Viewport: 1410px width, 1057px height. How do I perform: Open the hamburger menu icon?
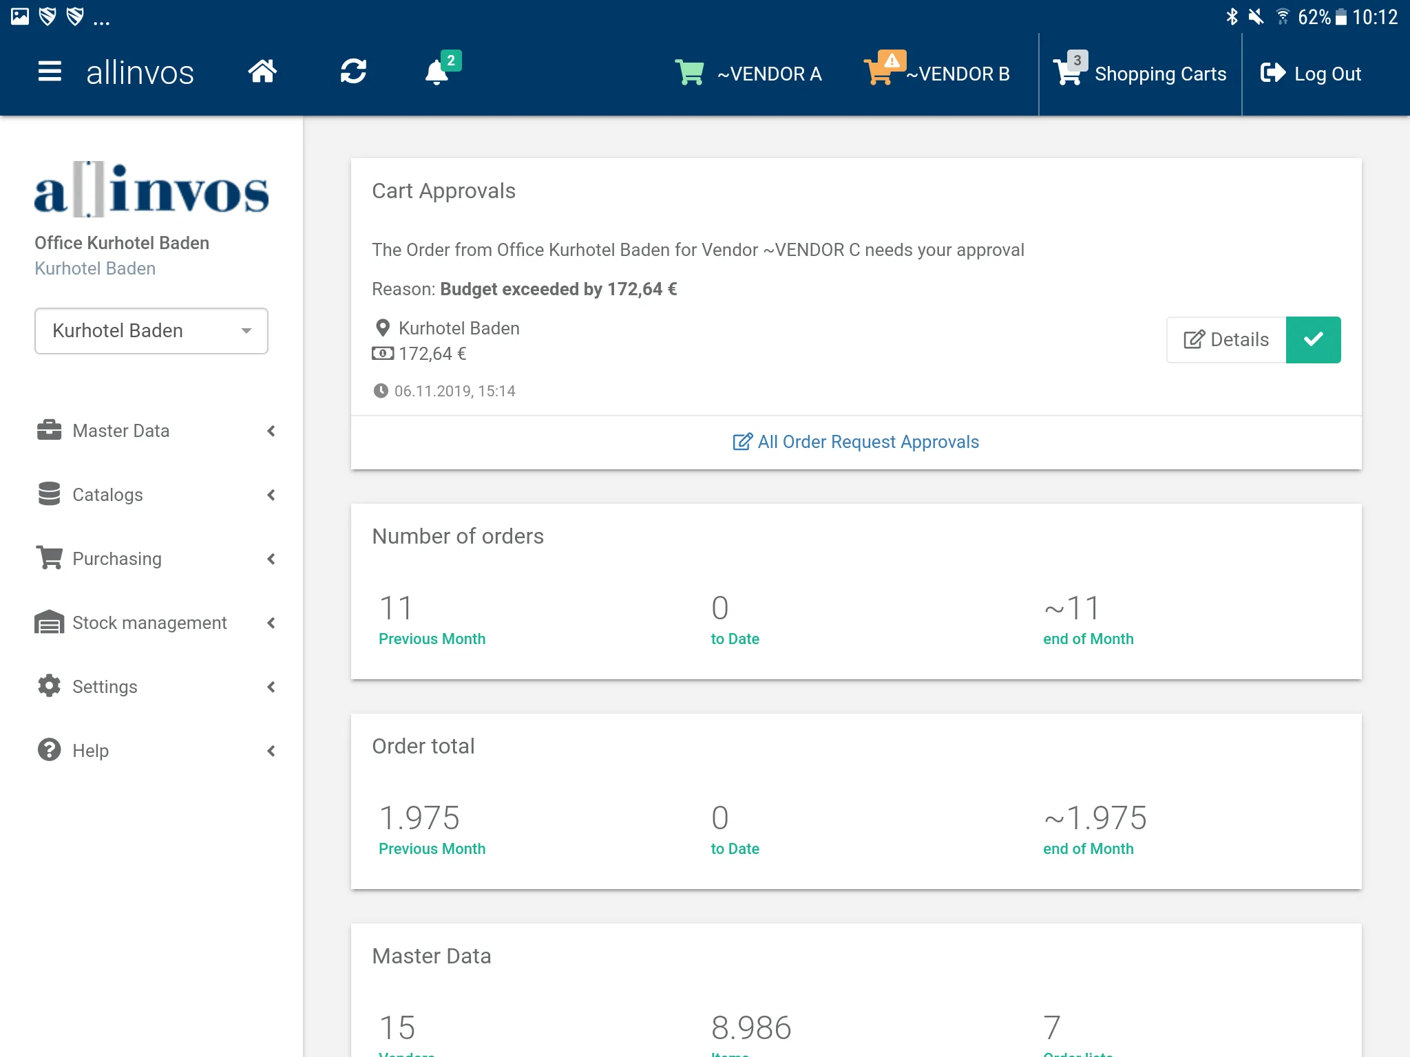coord(50,72)
